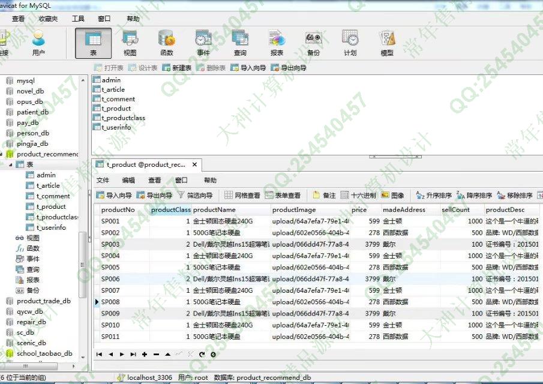543x384 pixels.
Task: Delete the record with minus icon
Action: [156, 354]
